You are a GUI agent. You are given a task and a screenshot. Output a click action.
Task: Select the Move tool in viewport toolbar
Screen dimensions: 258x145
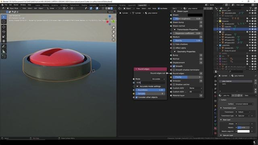(4, 27)
